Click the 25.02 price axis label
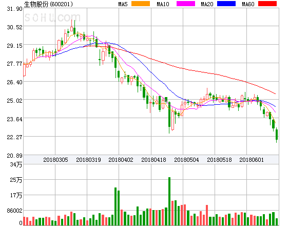This screenshot has width=308, height=226. coord(14,101)
